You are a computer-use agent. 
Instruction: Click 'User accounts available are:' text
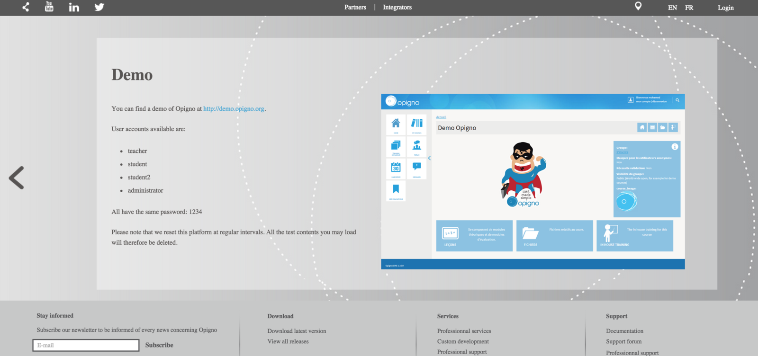pyautogui.click(x=148, y=129)
